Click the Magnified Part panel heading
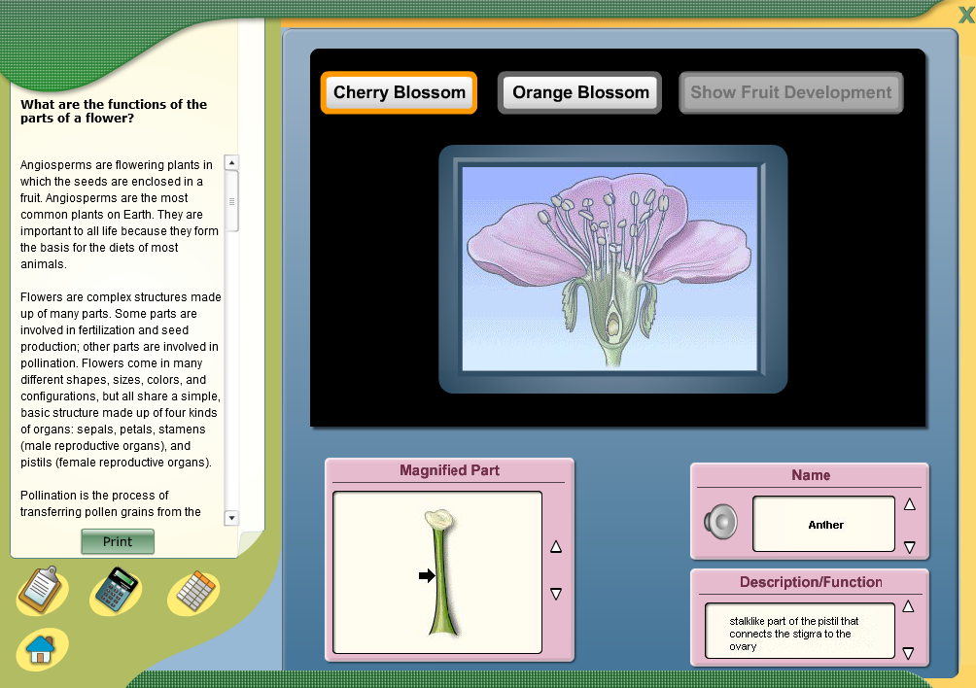 (x=449, y=470)
